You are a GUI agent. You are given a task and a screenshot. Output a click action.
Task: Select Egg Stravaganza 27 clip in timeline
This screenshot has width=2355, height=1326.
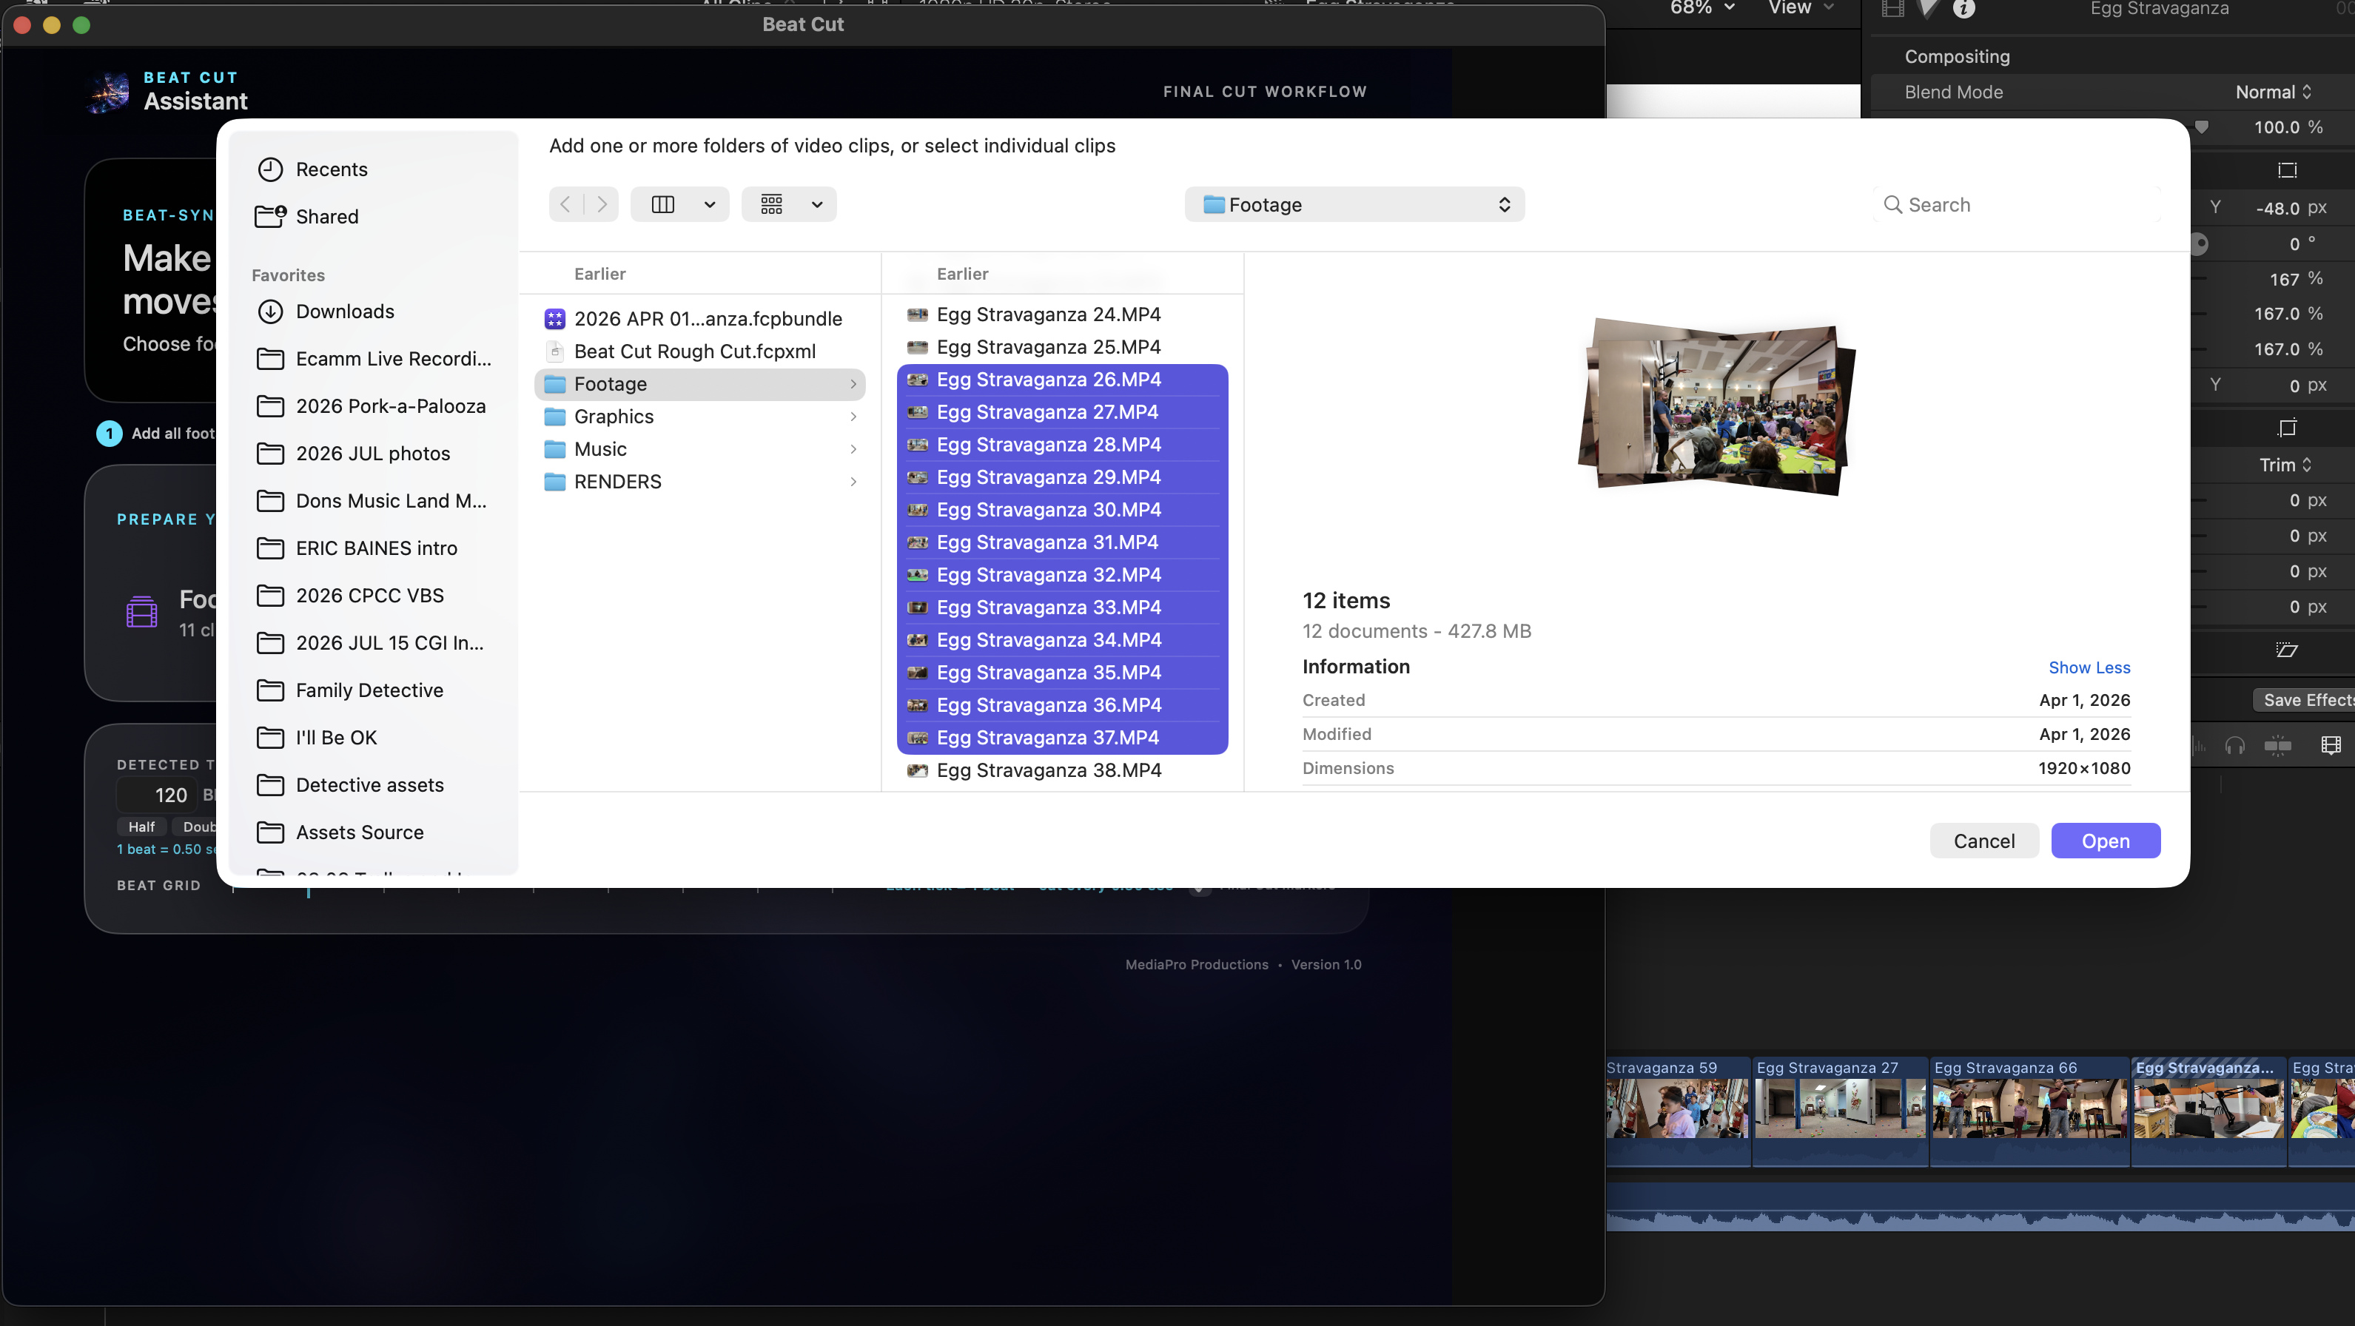[1839, 1111]
